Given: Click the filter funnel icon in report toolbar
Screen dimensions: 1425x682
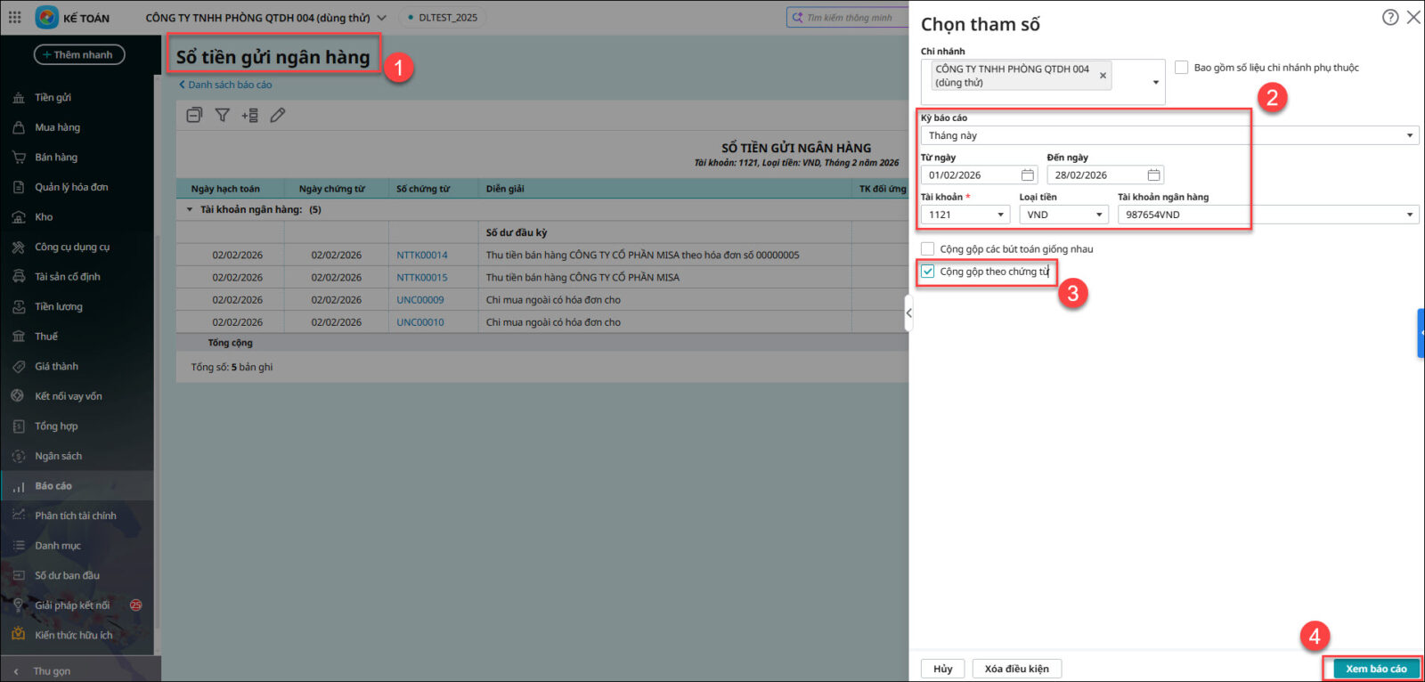Looking at the screenshot, I should point(223,115).
